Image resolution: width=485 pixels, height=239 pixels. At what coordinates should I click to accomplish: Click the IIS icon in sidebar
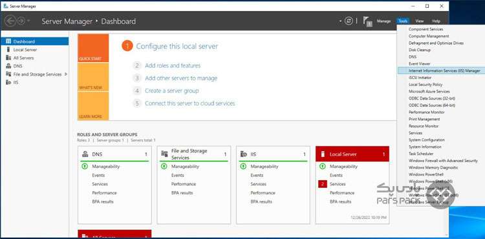(8, 82)
